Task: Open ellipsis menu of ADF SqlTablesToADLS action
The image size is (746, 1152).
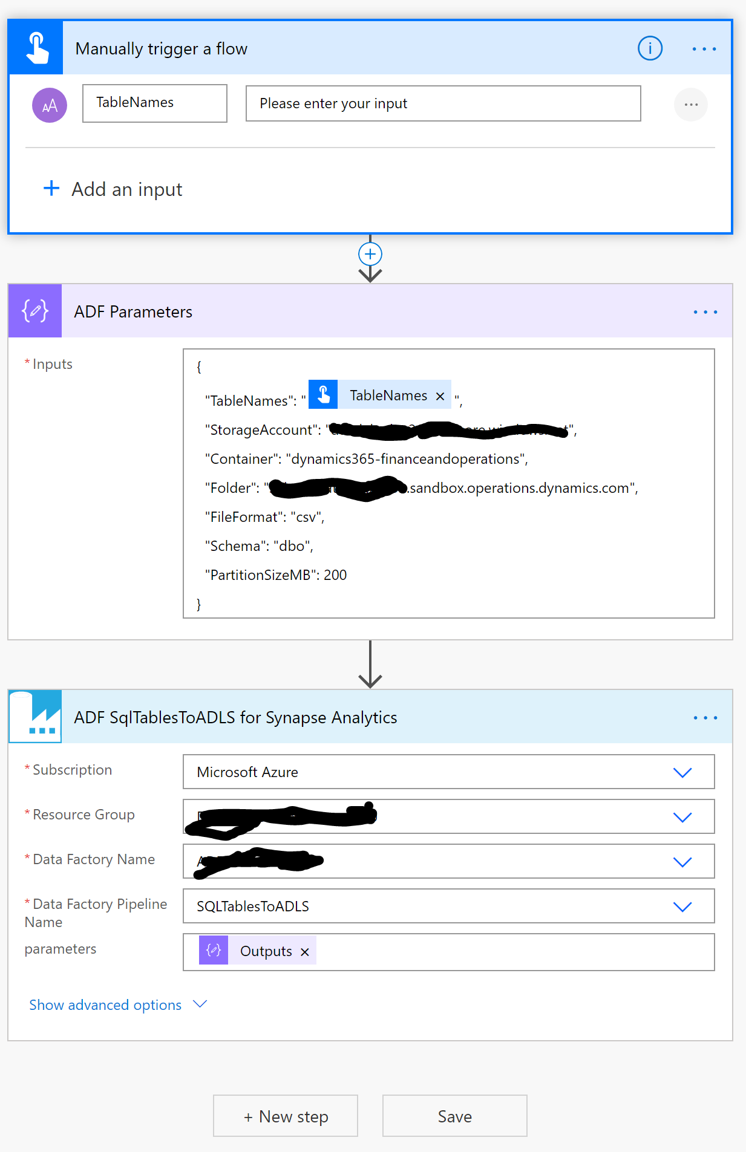Action: click(x=705, y=718)
